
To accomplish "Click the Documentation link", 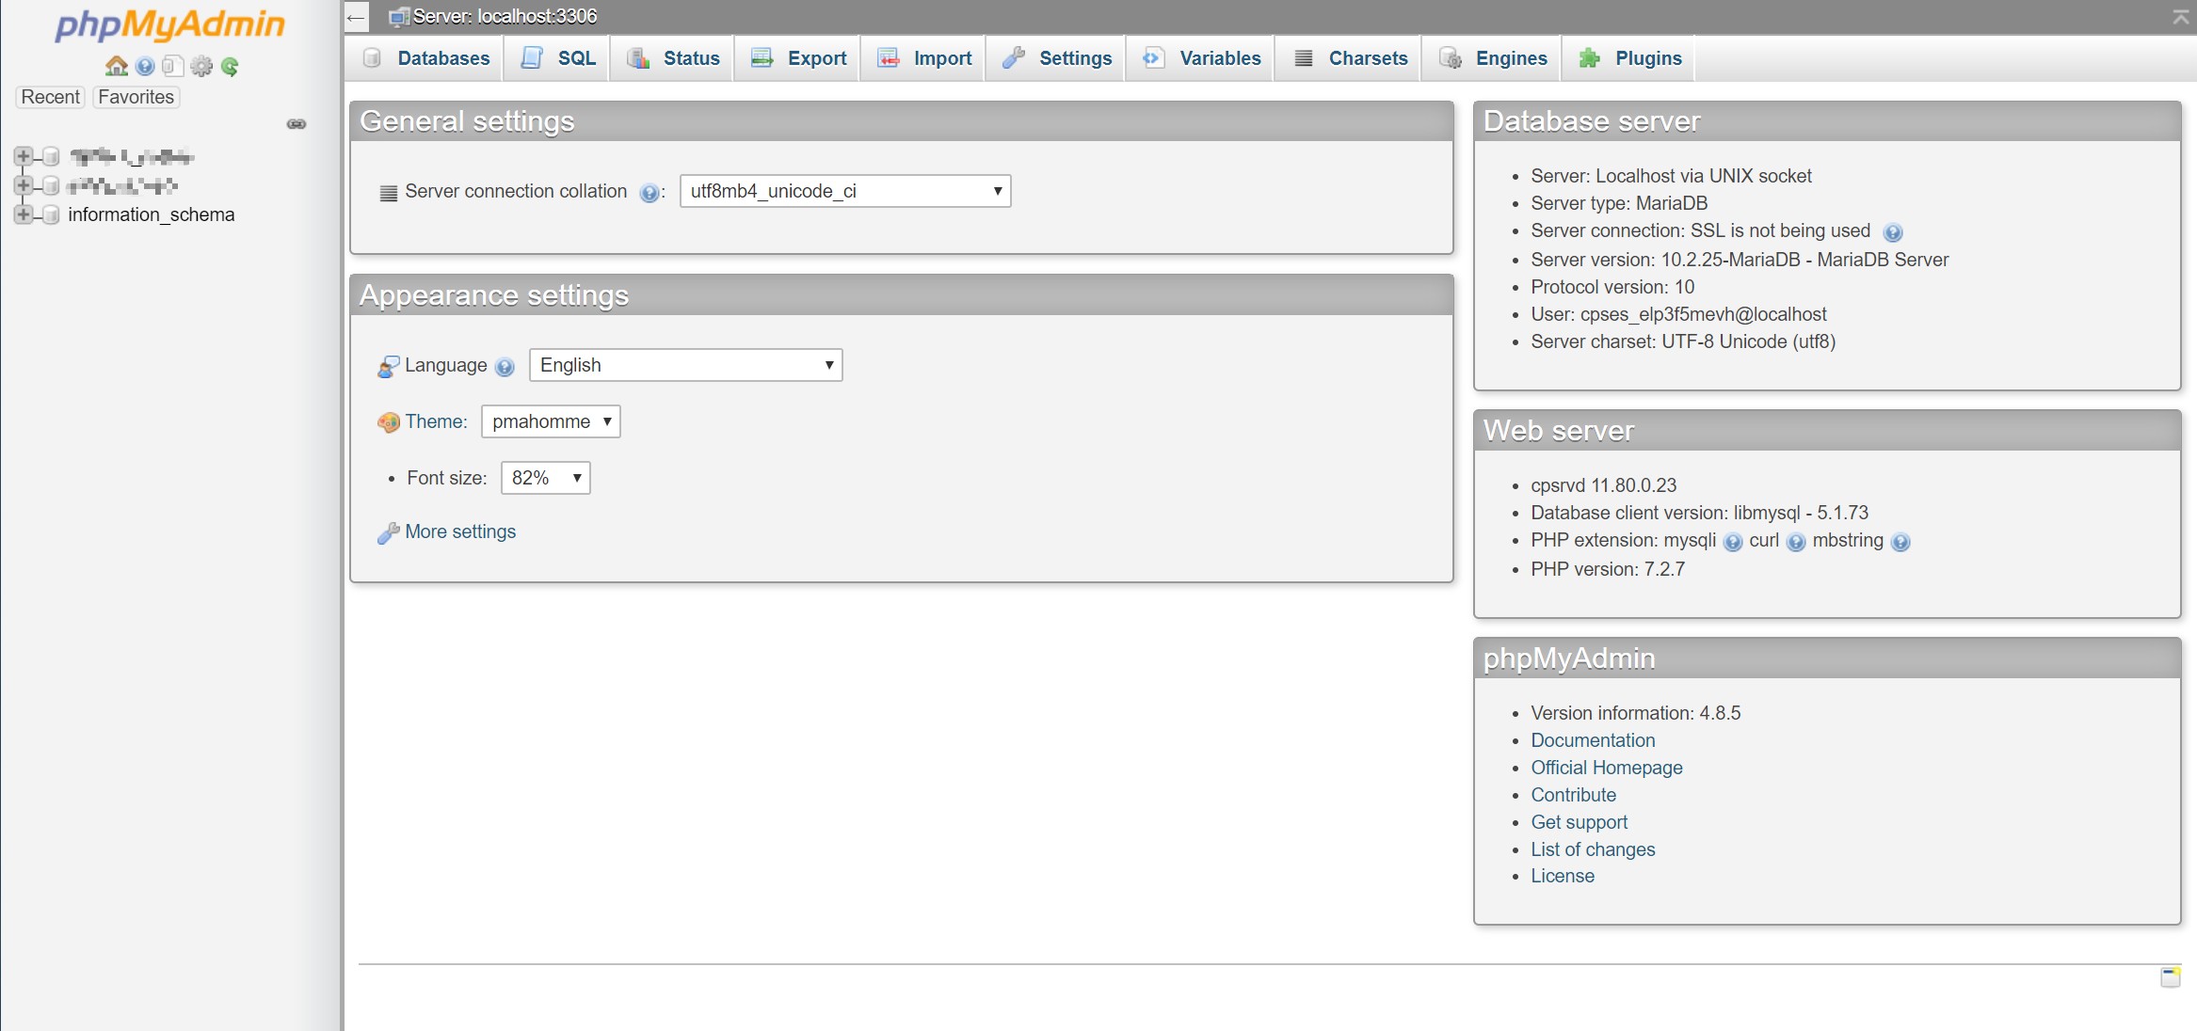I will tap(1592, 739).
